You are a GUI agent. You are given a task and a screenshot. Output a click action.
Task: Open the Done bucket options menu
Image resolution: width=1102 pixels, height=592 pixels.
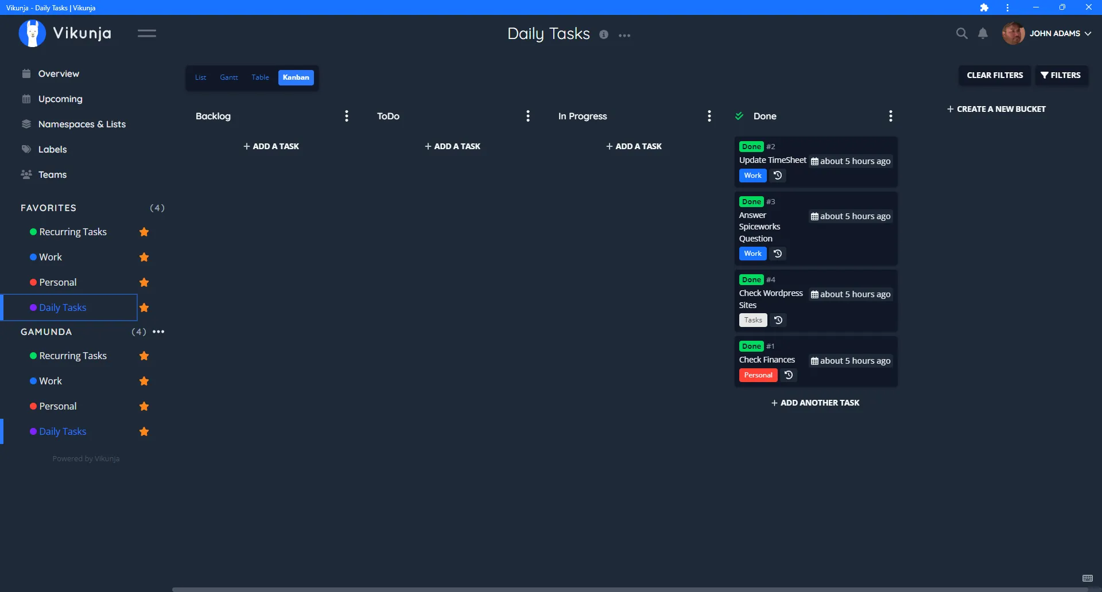[x=891, y=116]
